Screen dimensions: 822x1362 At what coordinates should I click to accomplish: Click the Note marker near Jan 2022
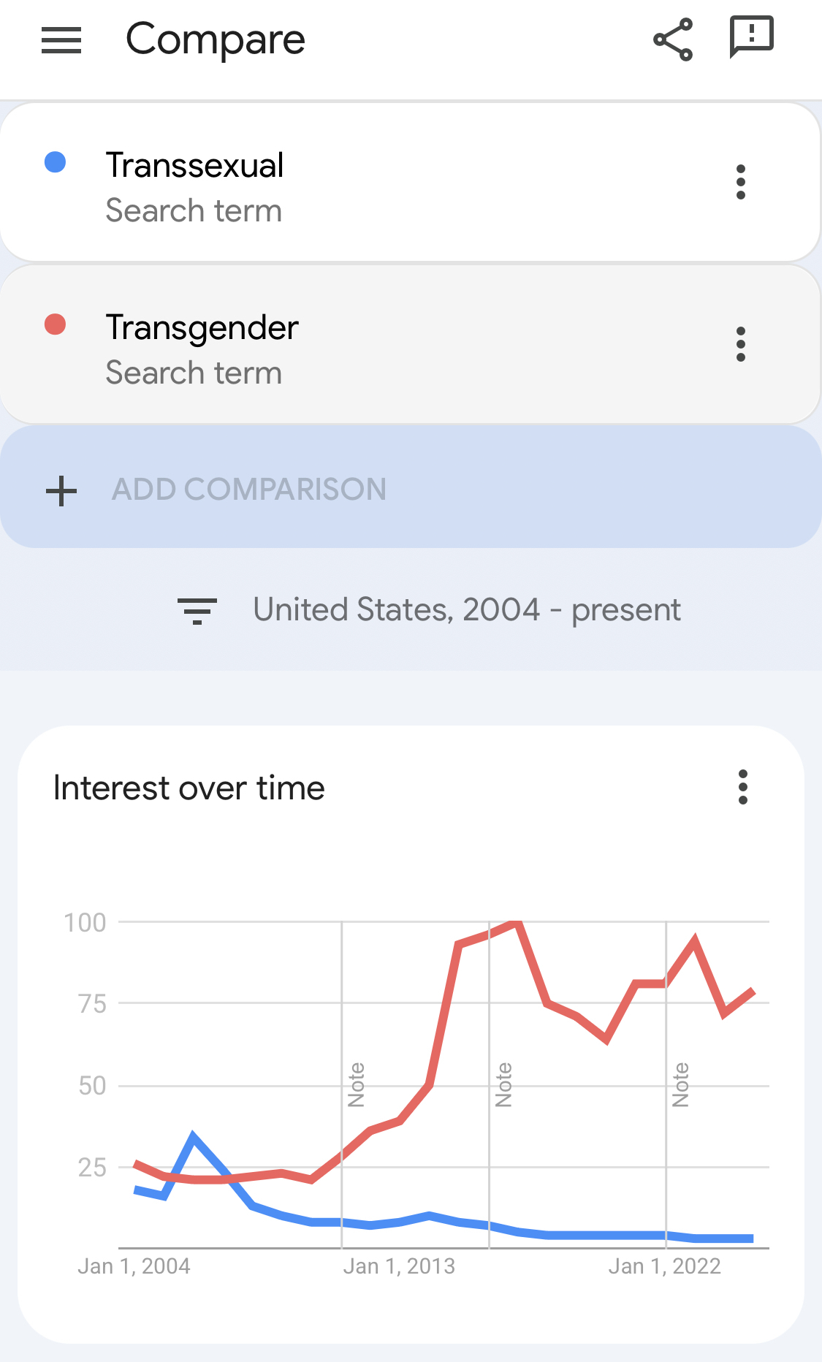(680, 1084)
